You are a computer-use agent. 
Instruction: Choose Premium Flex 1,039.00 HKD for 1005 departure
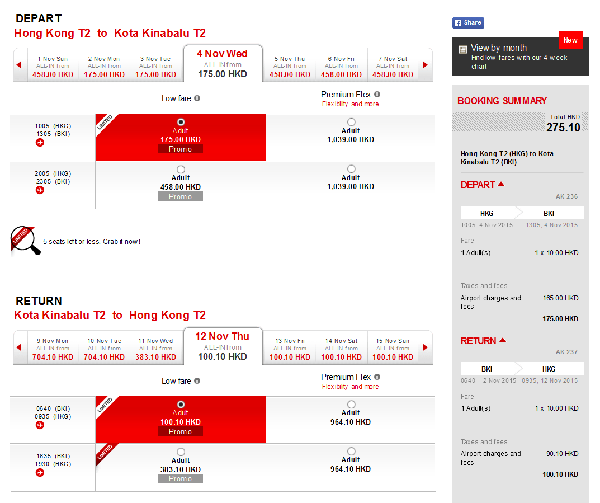[x=351, y=122]
